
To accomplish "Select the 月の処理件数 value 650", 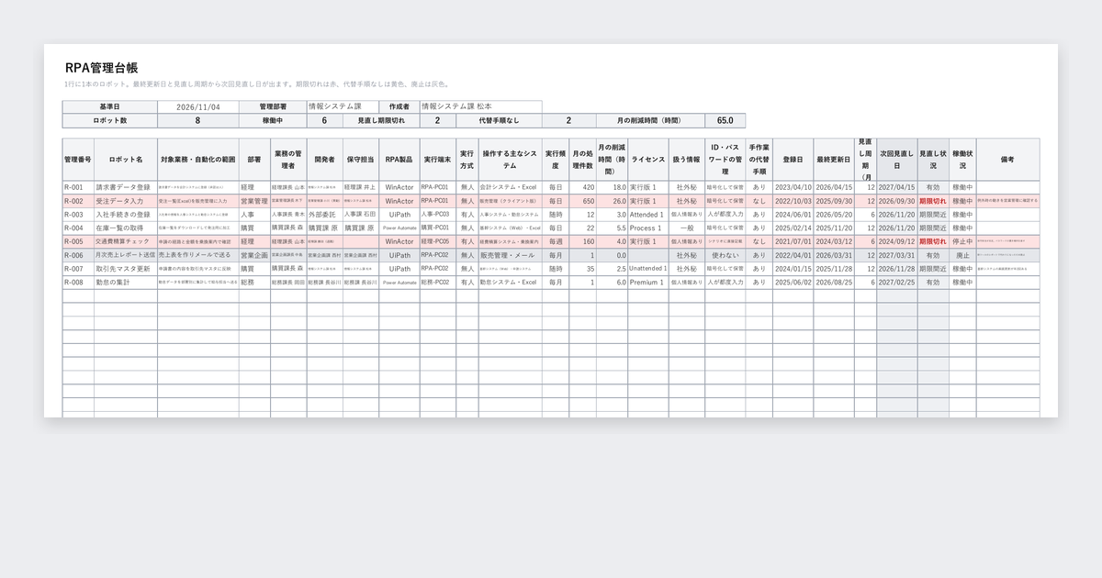I will tap(582, 200).
